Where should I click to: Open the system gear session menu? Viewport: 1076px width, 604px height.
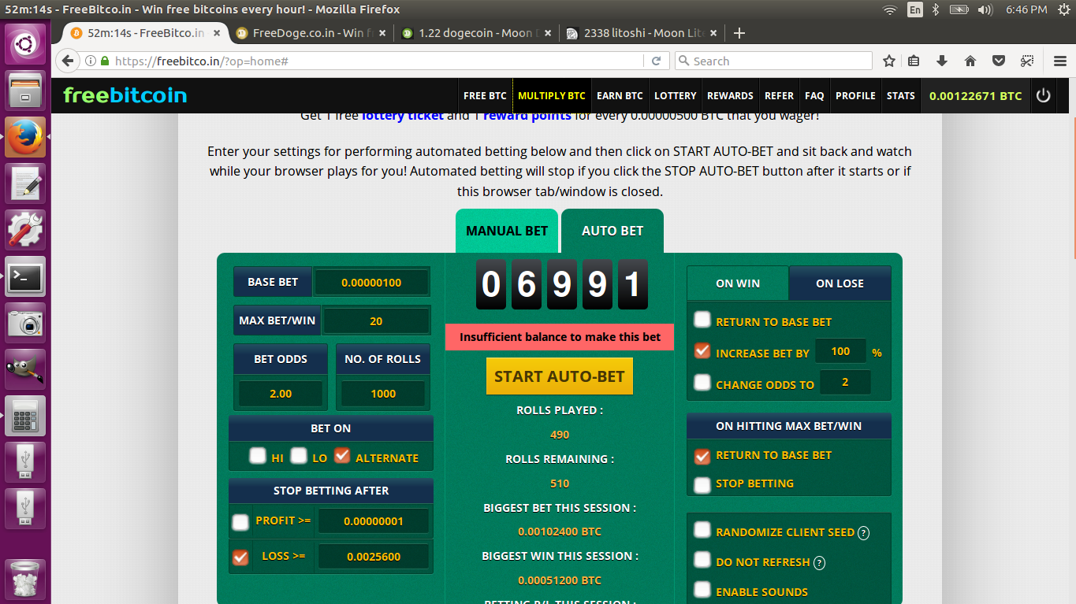pyautogui.click(x=1063, y=9)
